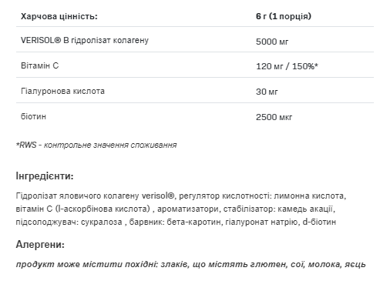
Task: Select the 'Гіалуронова кислота' row label
Action: click(62, 91)
